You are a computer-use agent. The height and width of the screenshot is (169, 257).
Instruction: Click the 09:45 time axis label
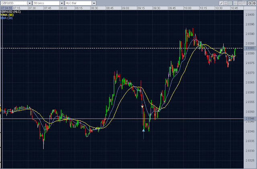(x=172, y=8)
